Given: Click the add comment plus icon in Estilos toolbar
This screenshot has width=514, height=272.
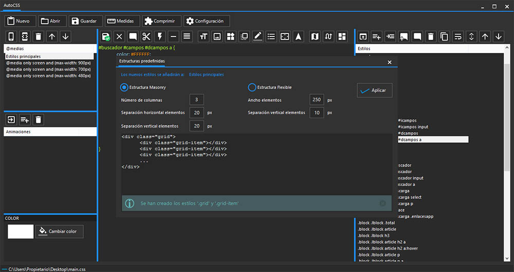Looking at the screenshot, I should pos(403,37).
